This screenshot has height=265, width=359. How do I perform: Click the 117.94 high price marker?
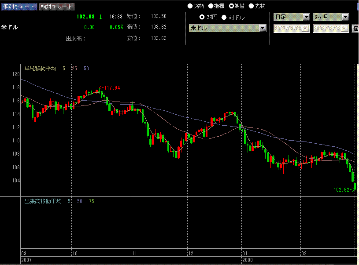click(x=110, y=88)
